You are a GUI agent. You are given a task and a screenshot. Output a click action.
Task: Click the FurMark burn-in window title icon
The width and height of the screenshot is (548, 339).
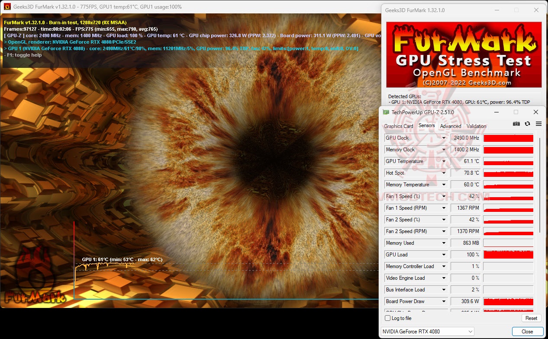(7, 6)
